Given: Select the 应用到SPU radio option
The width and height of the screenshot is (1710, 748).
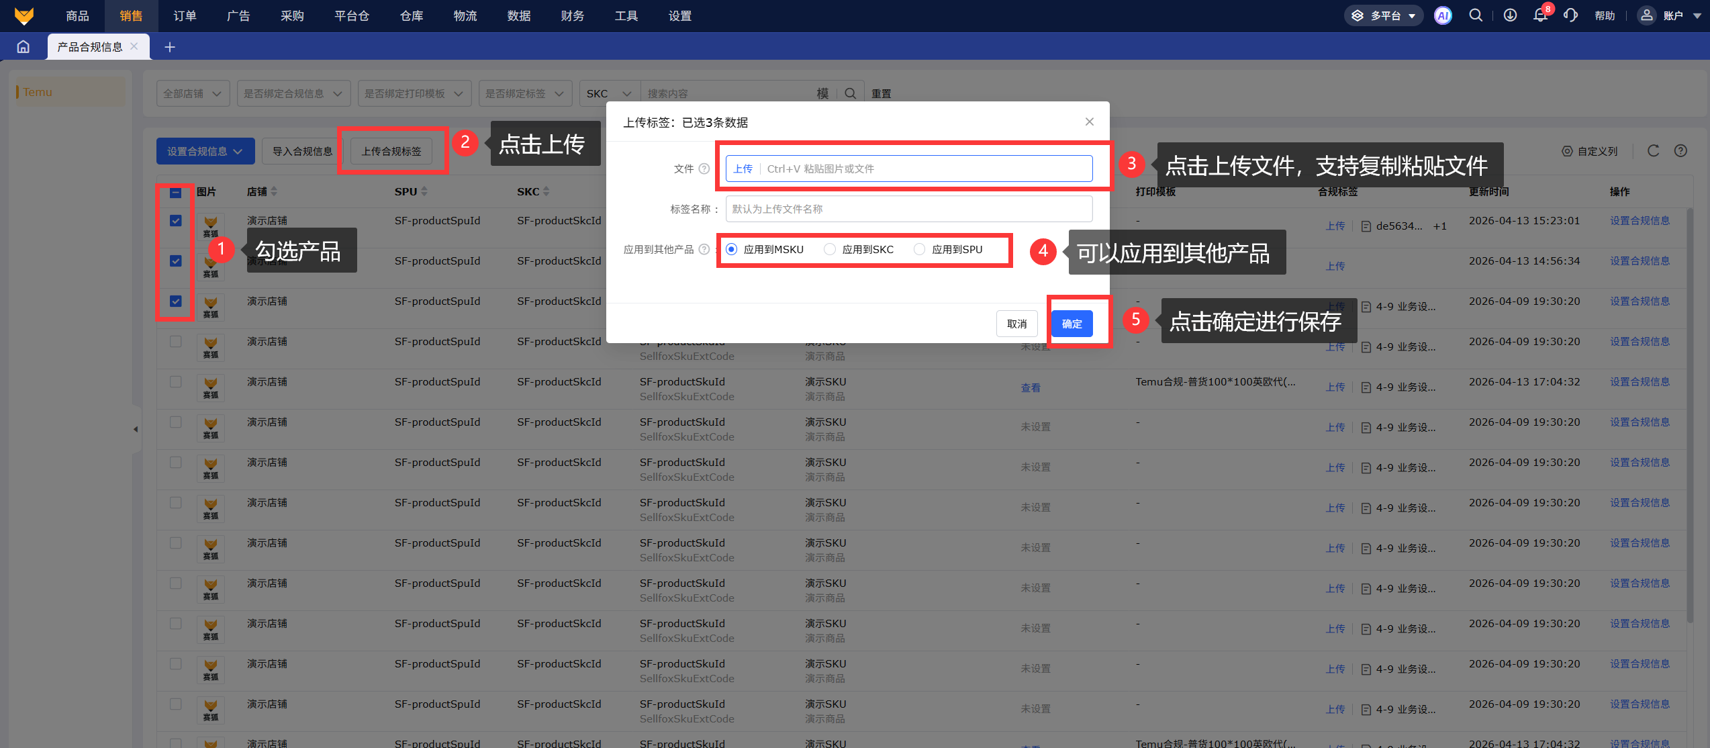Looking at the screenshot, I should click(x=920, y=249).
